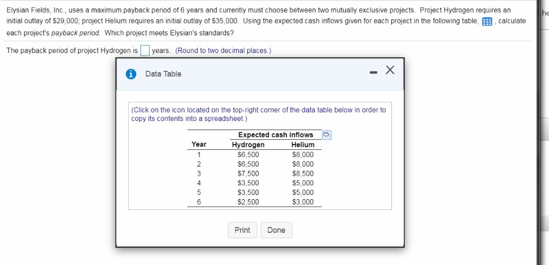The image size is (549, 265).
Task: Close the Data Table popup
Action: coord(390,70)
